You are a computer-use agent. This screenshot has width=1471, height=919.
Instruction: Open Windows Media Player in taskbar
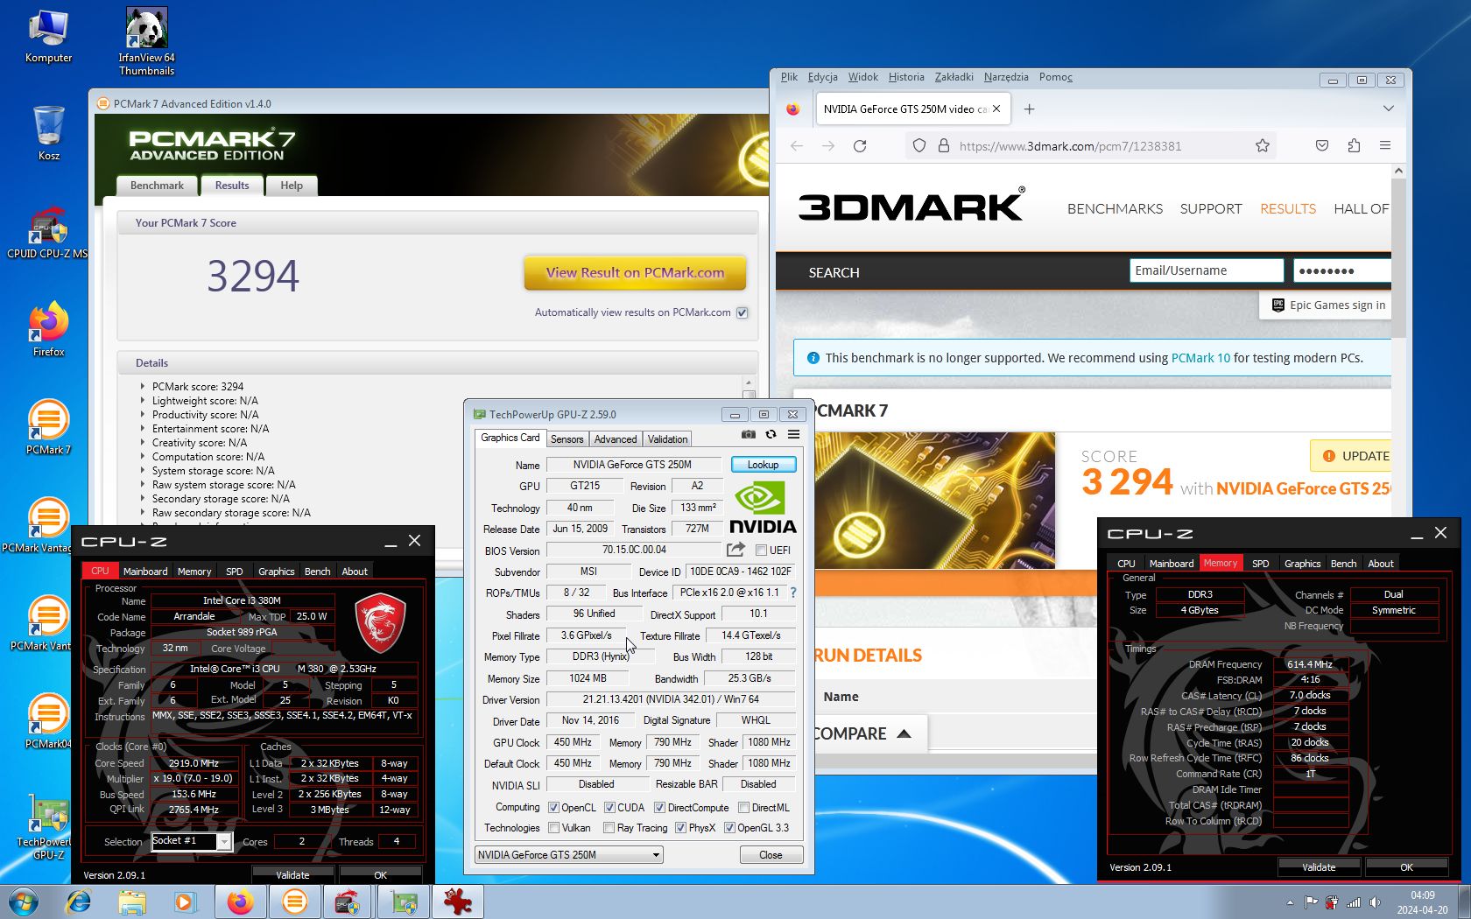click(x=185, y=901)
